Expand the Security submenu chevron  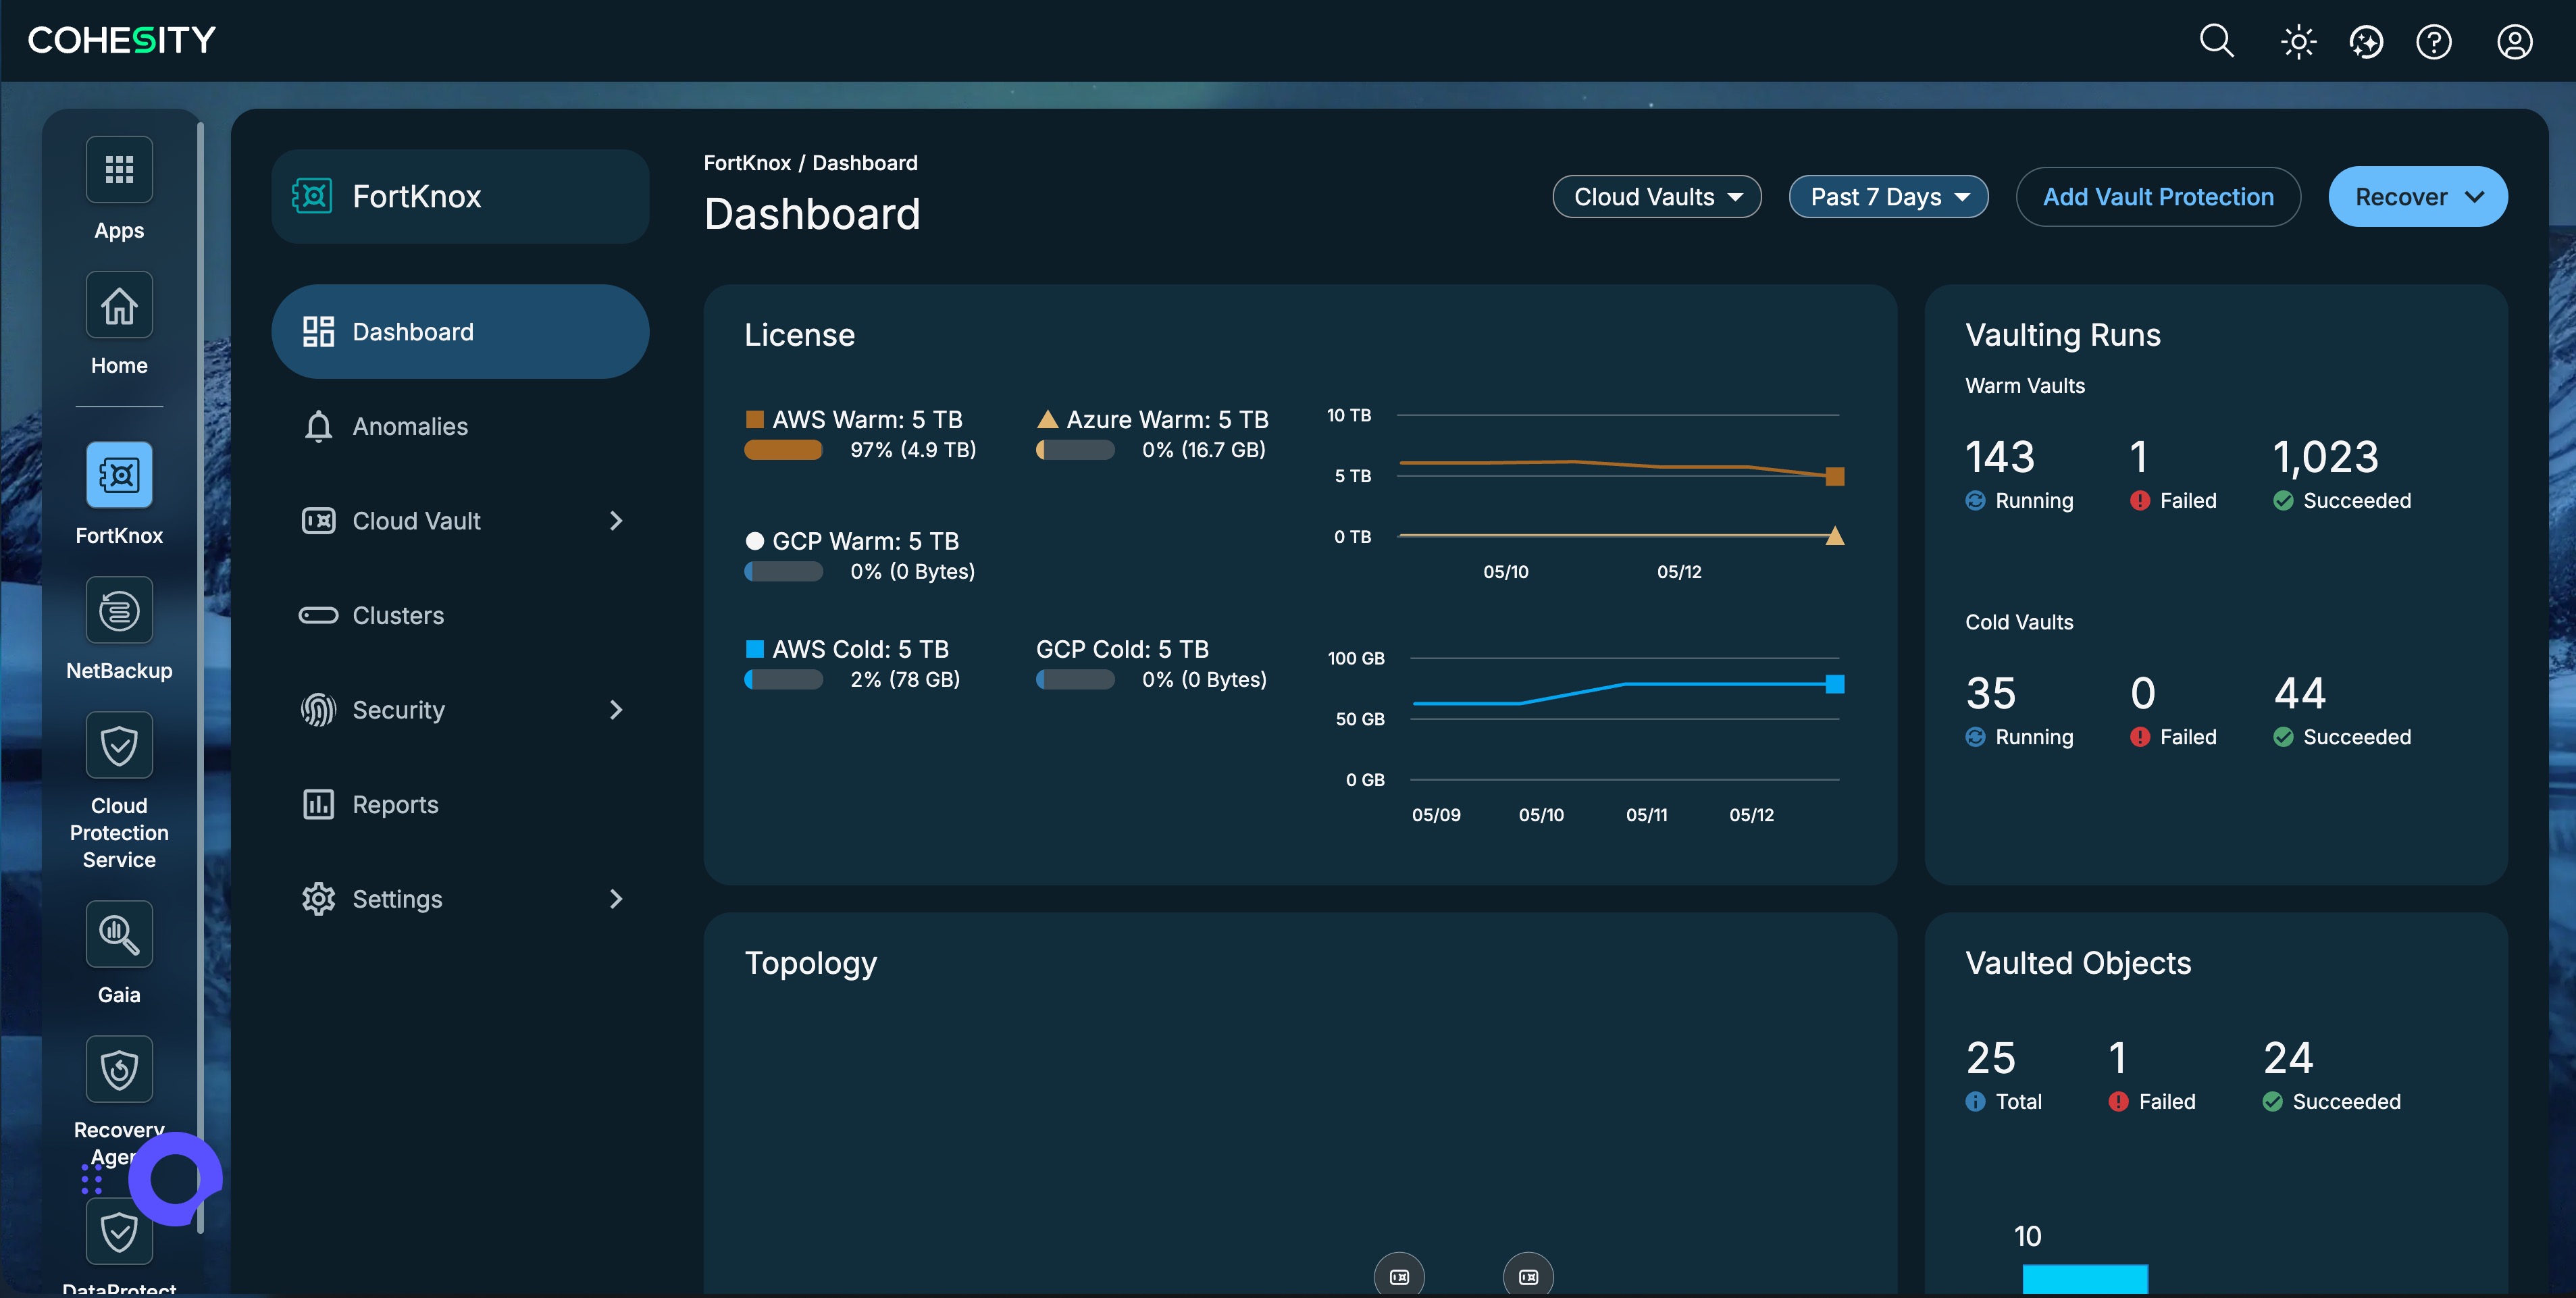[616, 710]
